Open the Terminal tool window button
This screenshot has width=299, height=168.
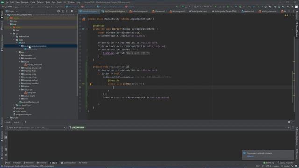pos(42,163)
